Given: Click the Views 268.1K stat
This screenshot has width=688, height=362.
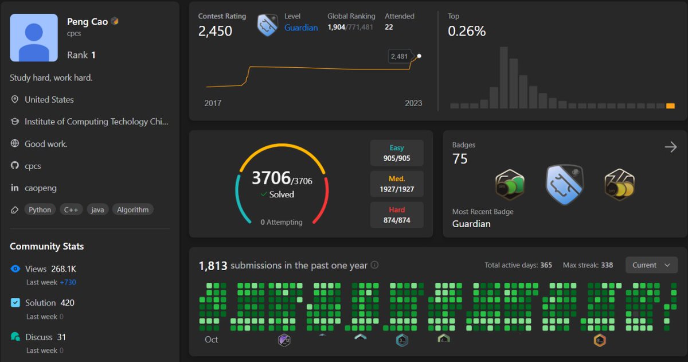Looking at the screenshot, I should pyautogui.click(x=51, y=268).
